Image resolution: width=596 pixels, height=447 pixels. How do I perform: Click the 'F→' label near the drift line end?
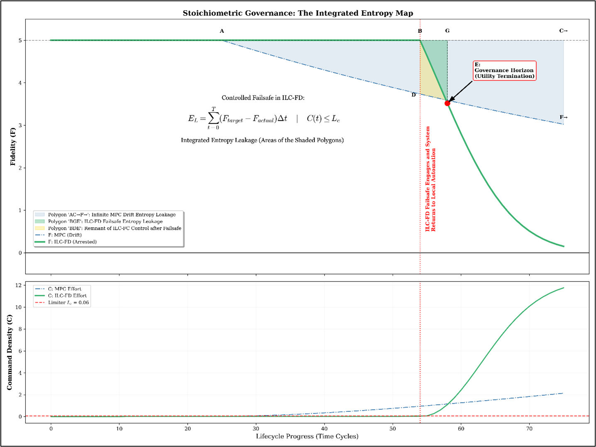pyautogui.click(x=563, y=117)
